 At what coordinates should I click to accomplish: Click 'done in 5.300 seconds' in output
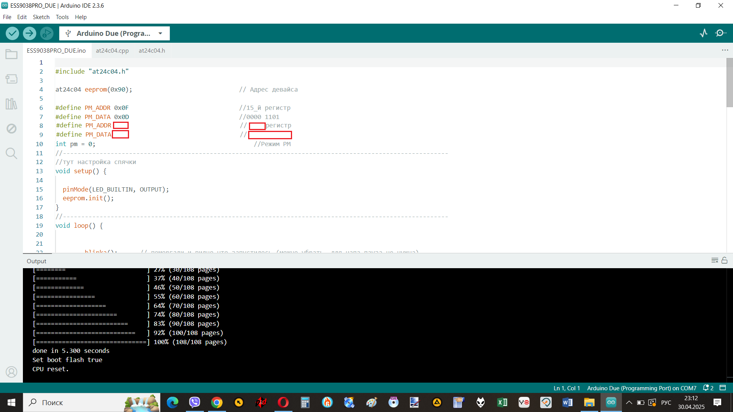coord(71,351)
